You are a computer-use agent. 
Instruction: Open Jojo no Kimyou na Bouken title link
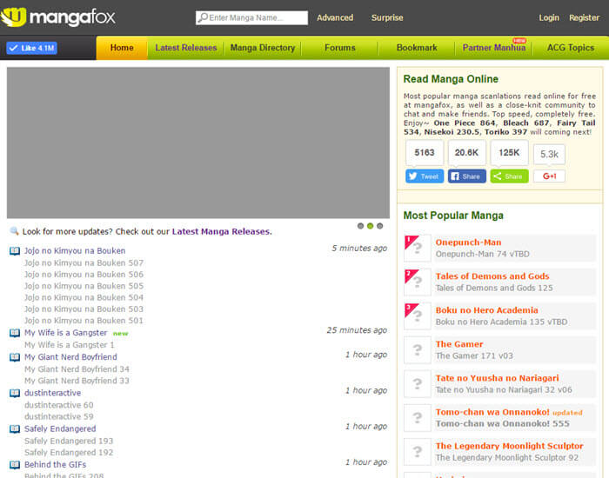pos(75,251)
